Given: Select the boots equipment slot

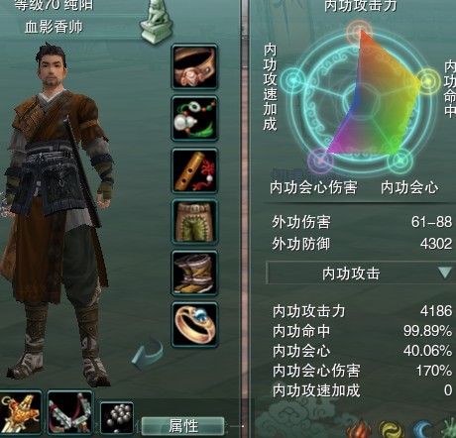Looking at the screenshot, I should [194, 273].
